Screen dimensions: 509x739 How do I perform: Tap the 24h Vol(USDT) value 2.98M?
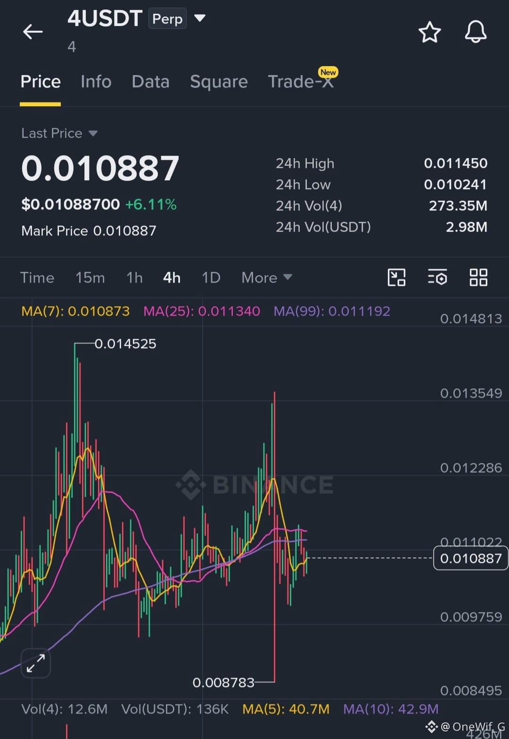467,227
